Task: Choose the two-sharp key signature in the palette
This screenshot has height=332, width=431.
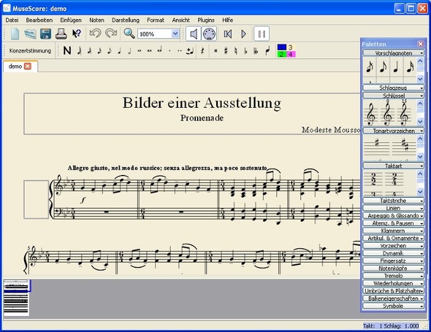Action: click(x=404, y=148)
